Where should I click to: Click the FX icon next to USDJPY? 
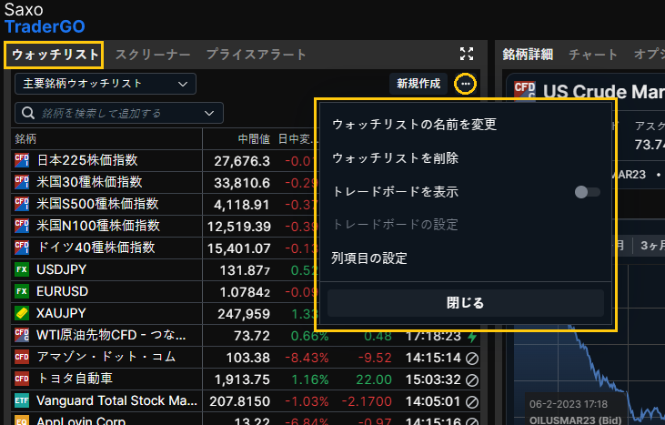click(x=22, y=269)
